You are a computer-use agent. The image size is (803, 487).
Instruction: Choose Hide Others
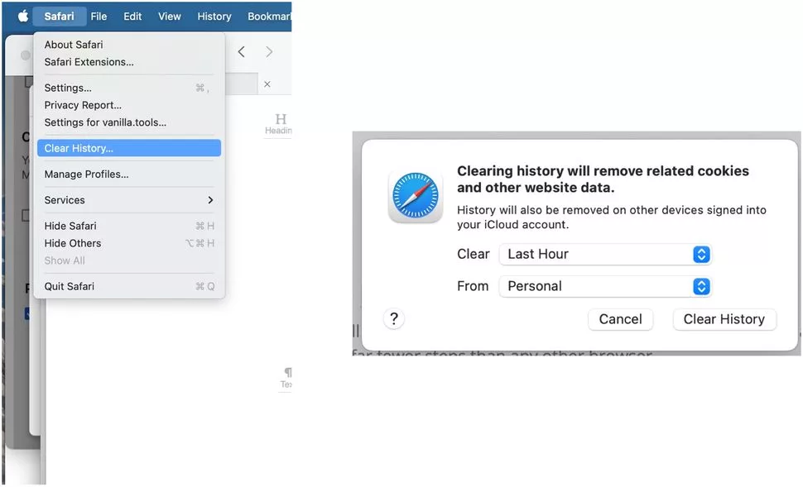click(128, 243)
